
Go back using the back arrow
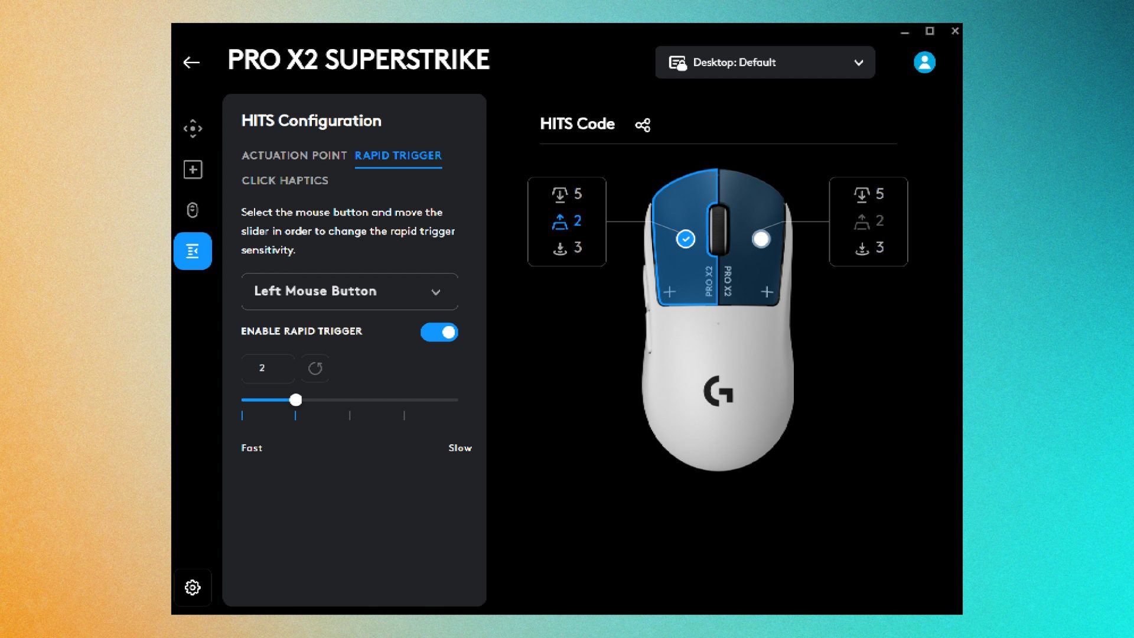(x=191, y=61)
